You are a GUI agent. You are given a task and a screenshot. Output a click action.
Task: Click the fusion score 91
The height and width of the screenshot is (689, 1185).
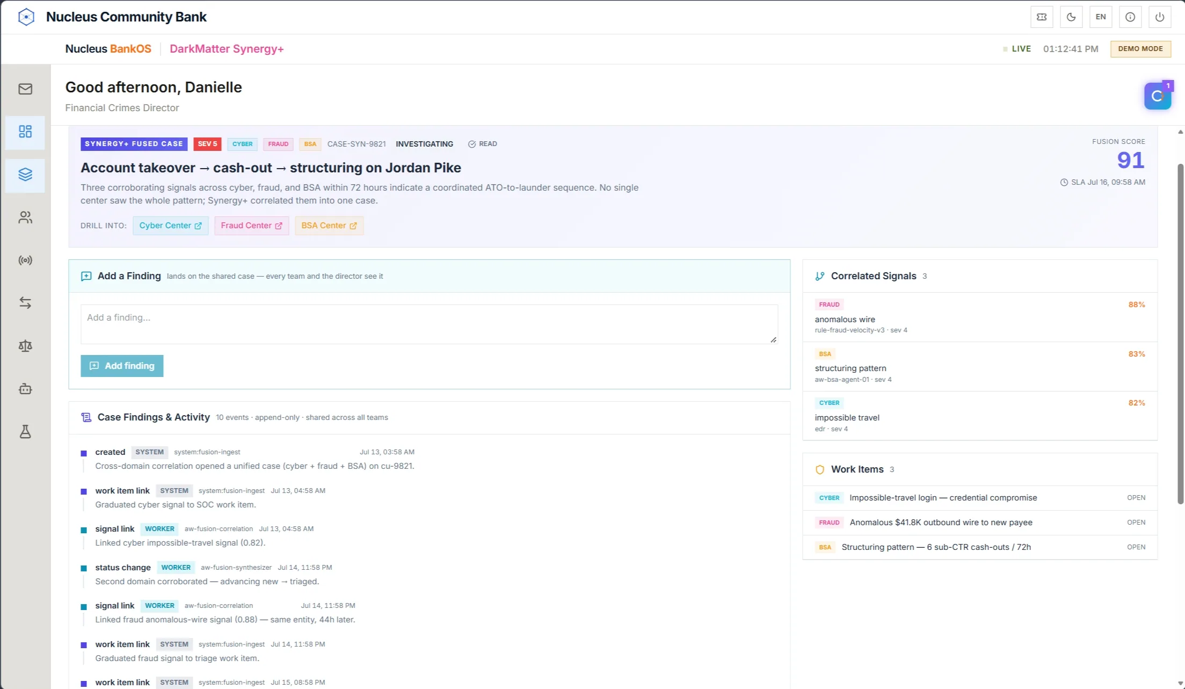1131,160
